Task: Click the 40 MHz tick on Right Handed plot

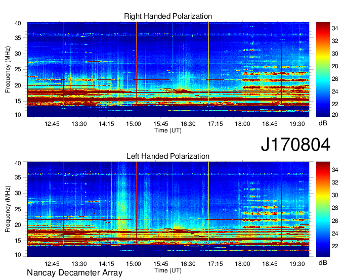Action: pos(18,23)
